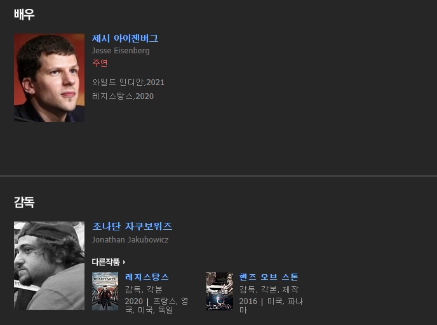437x325 pixels.
Task: Click the 감독, 각본 credit under 레지스탕스
Action: 144,289
